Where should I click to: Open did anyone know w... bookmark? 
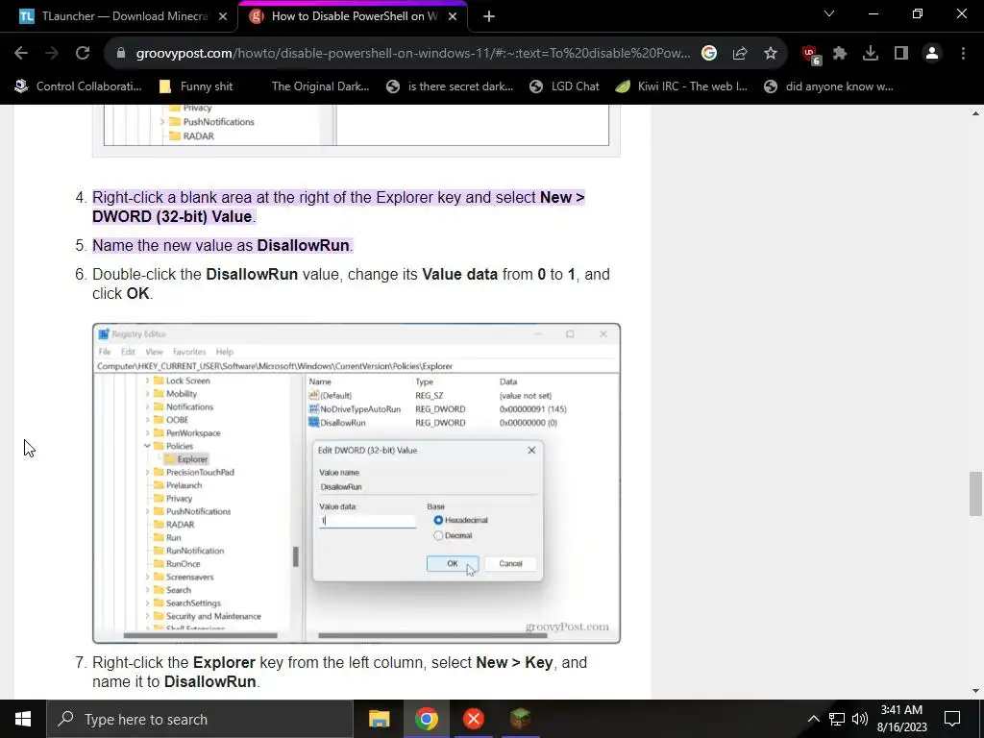(x=828, y=86)
